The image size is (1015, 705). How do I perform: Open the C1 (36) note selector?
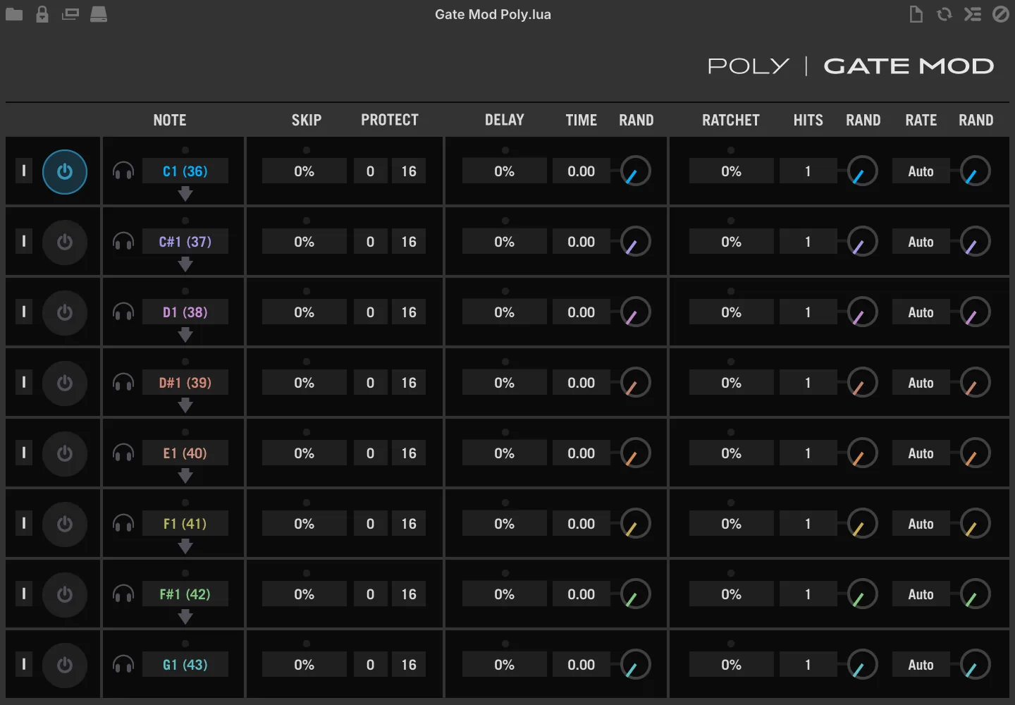tap(185, 171)
